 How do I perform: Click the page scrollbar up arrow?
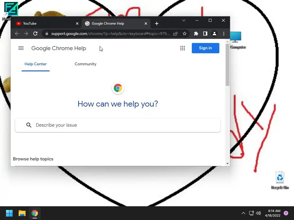pos(227,42)
